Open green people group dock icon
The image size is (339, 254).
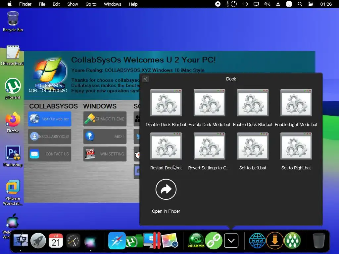click(292, 240)
